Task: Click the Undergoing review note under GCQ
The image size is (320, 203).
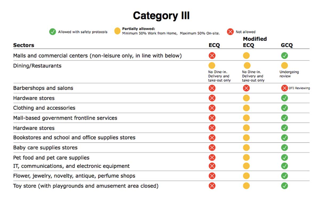Action: tap(289, 74)
